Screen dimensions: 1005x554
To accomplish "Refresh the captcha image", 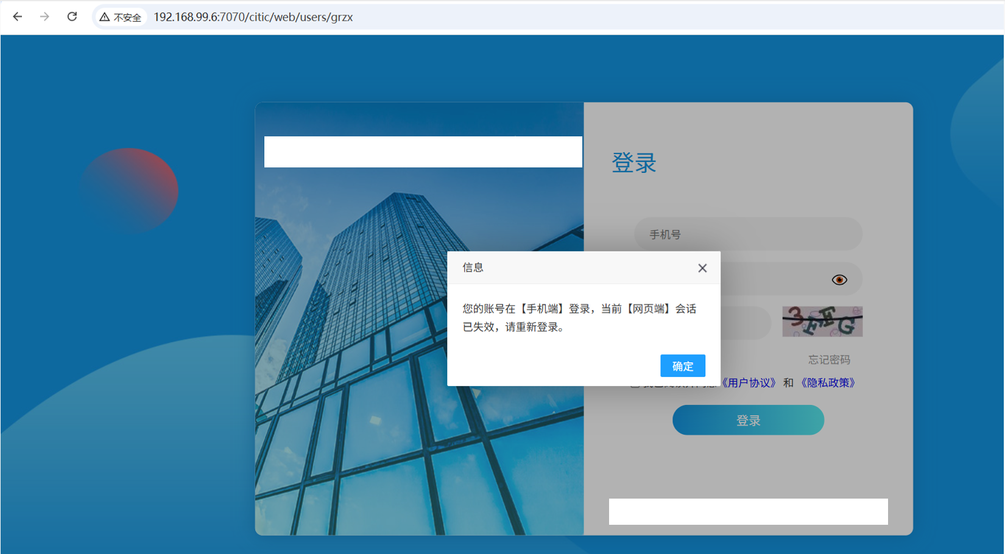I will 822,321.
